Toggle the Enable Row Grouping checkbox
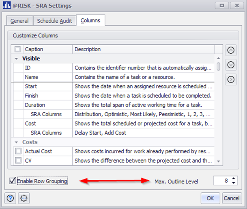This screenshot has width=247, height=209. (13, 181)
